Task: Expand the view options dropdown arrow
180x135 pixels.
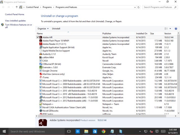Action: click(170, 28)
